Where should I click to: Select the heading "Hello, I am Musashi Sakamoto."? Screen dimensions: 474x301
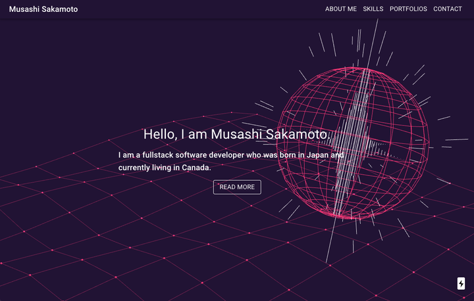237,134
